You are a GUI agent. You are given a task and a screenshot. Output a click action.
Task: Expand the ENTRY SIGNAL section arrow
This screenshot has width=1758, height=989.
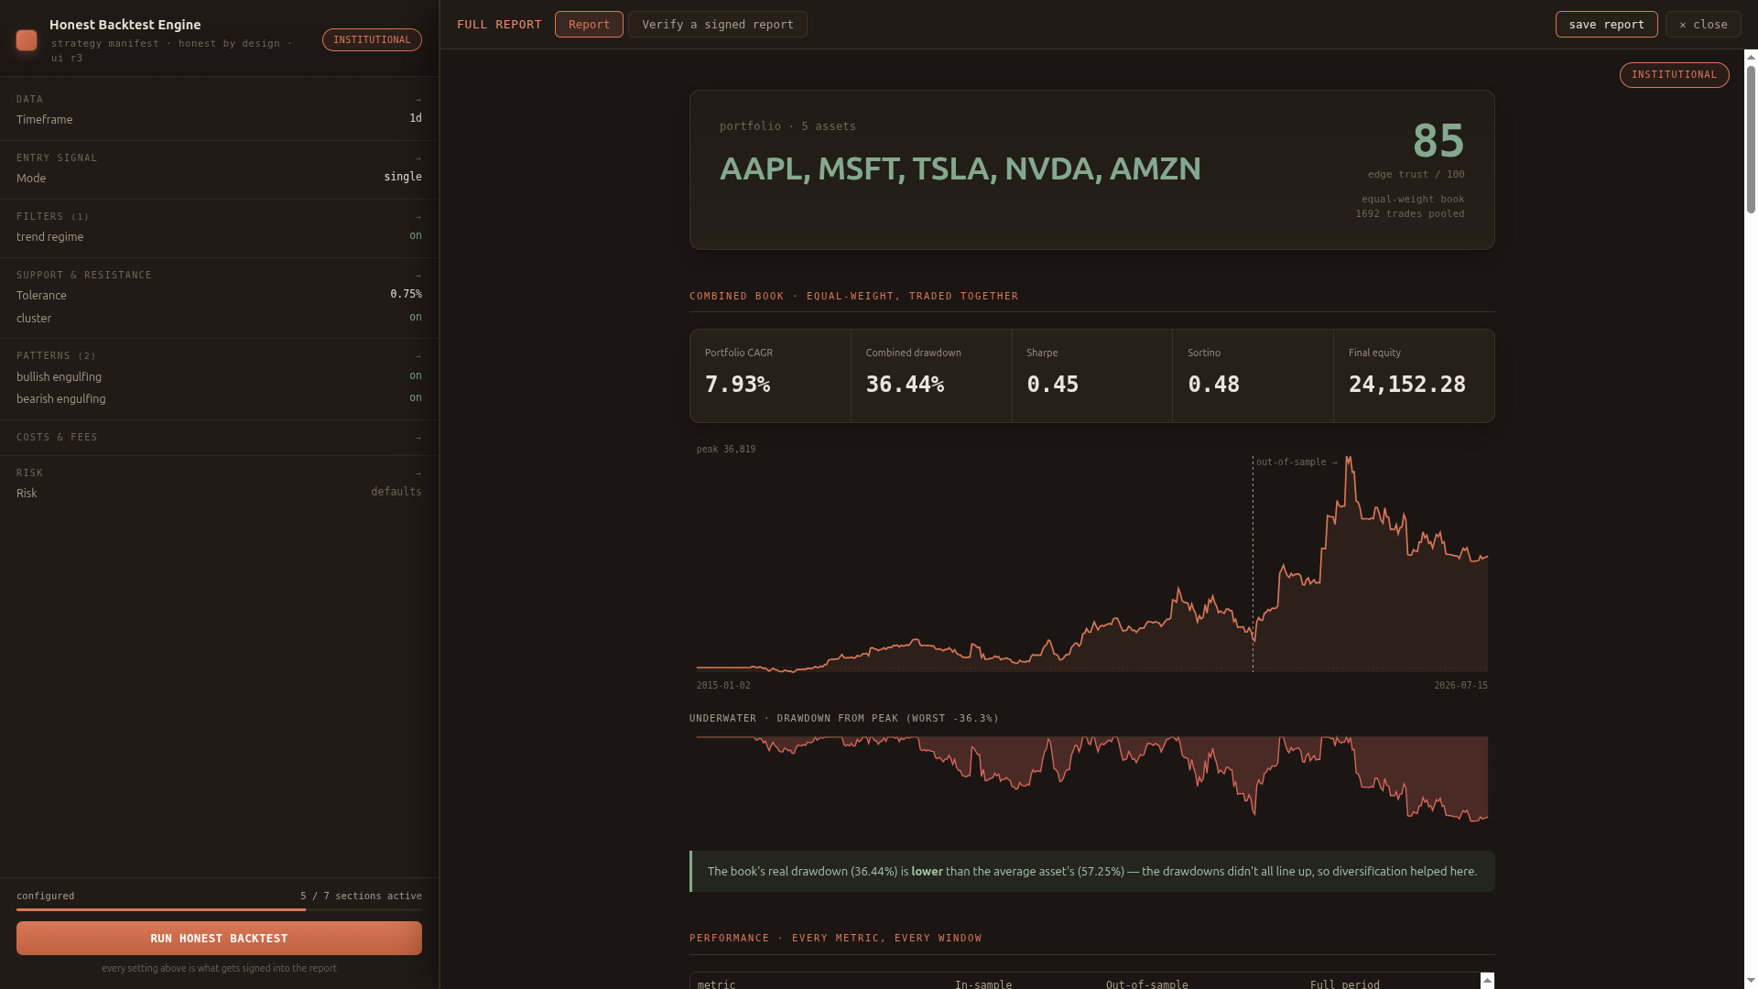pos(418,158)
